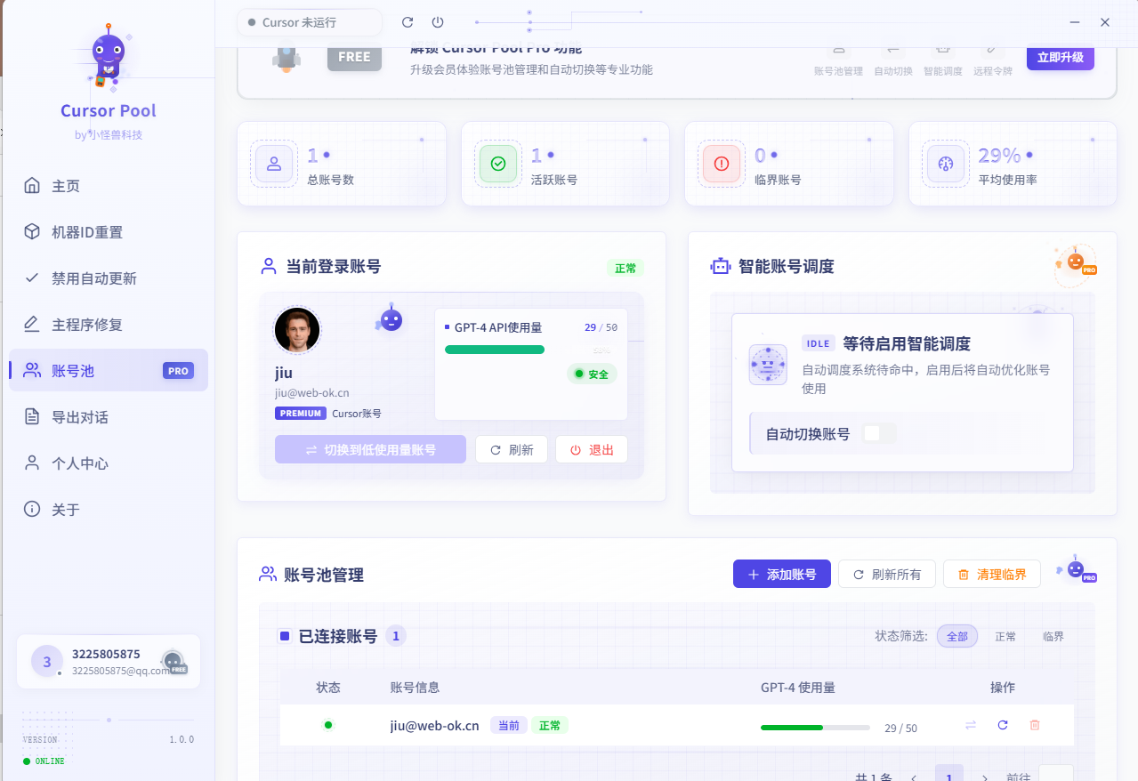The image size is (1138, 781).
Task: Click jiu@web-ok.cn in the account table
Action: coord(434,726)
